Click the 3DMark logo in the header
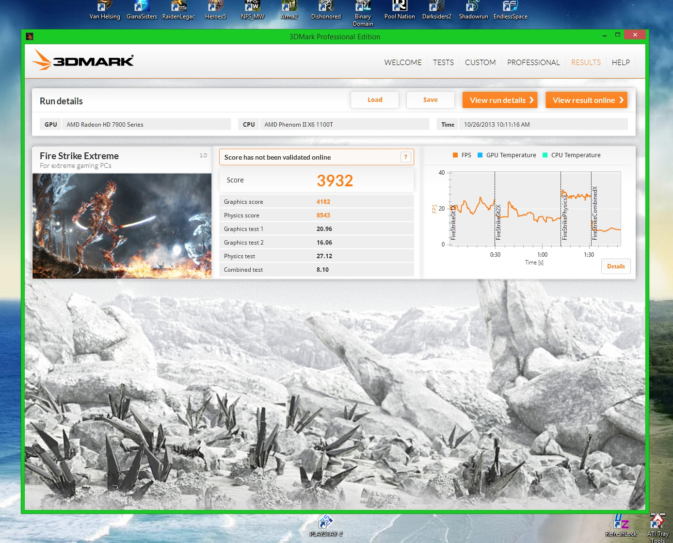The image size is (673, 543). pyautogui.click(x=83, y=60)
